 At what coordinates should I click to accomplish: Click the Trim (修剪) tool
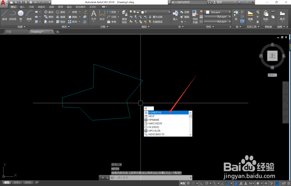(72, 12)
